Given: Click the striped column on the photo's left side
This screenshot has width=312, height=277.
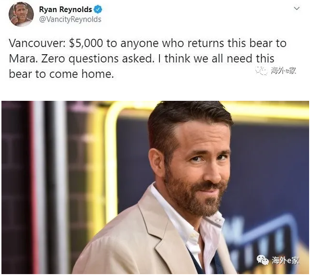Looking at the screenshot, I should coord(49,187).
